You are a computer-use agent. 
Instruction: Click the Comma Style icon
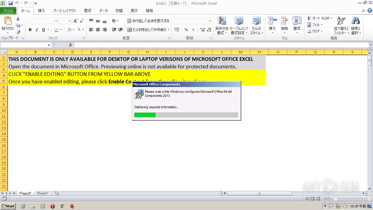coord(193,30)
